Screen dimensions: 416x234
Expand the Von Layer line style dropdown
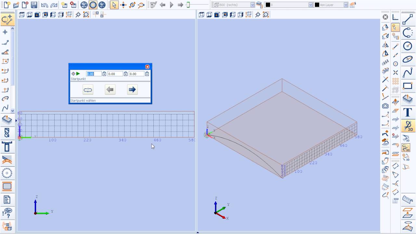pos(345,5)
